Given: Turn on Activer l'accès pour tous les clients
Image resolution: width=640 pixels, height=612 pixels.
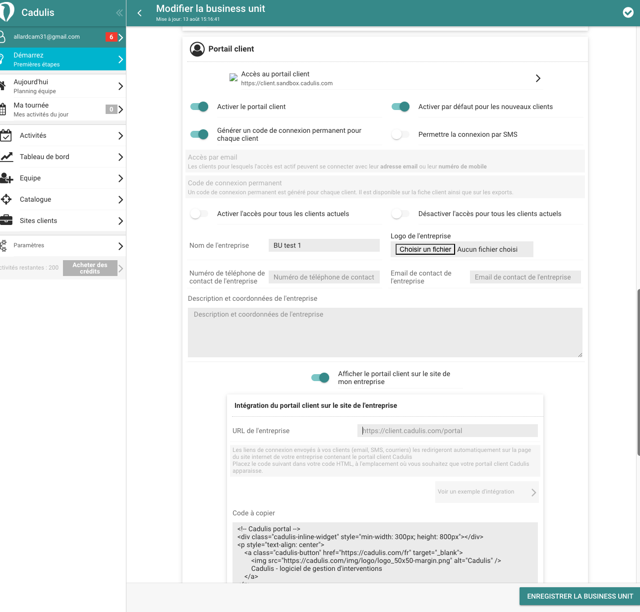Looking at the screenshot, I should click(199, 214).
